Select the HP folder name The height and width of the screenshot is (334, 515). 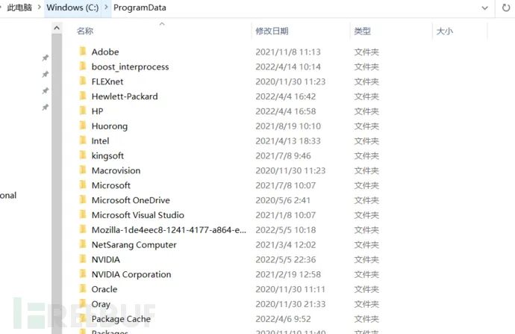point(97,111)
